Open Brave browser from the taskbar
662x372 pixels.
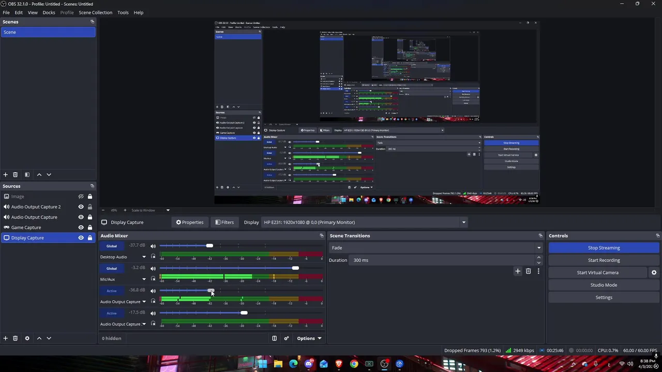[339, 364]
